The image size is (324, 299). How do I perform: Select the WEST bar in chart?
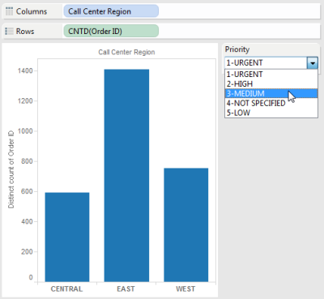tap(186, 225)
